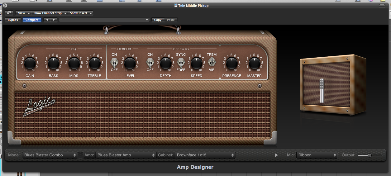Image resolution: width=391 pixels, height=176 pixels.
Task: Click the Paste button
Action: point(171,20)
